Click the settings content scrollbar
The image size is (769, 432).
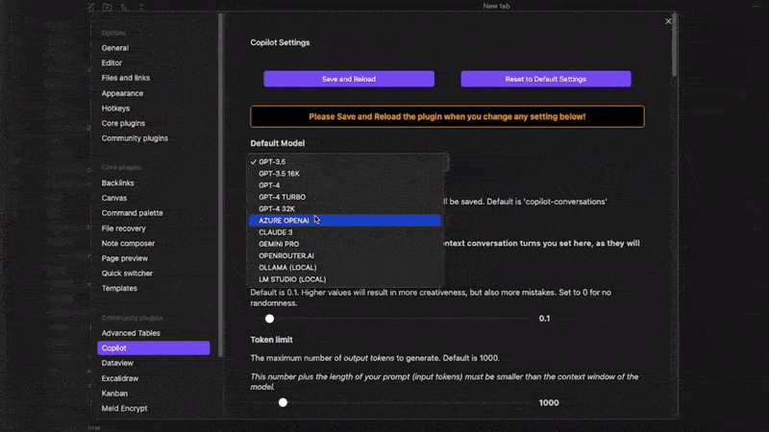click(x=675, y=45)
